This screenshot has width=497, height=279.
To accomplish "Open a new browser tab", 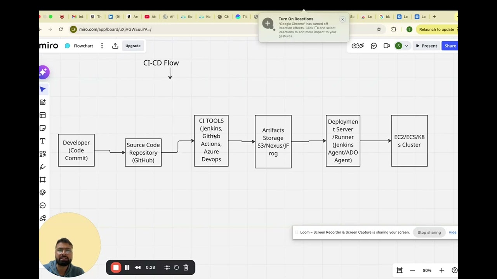I will click(x=434, y=17).
